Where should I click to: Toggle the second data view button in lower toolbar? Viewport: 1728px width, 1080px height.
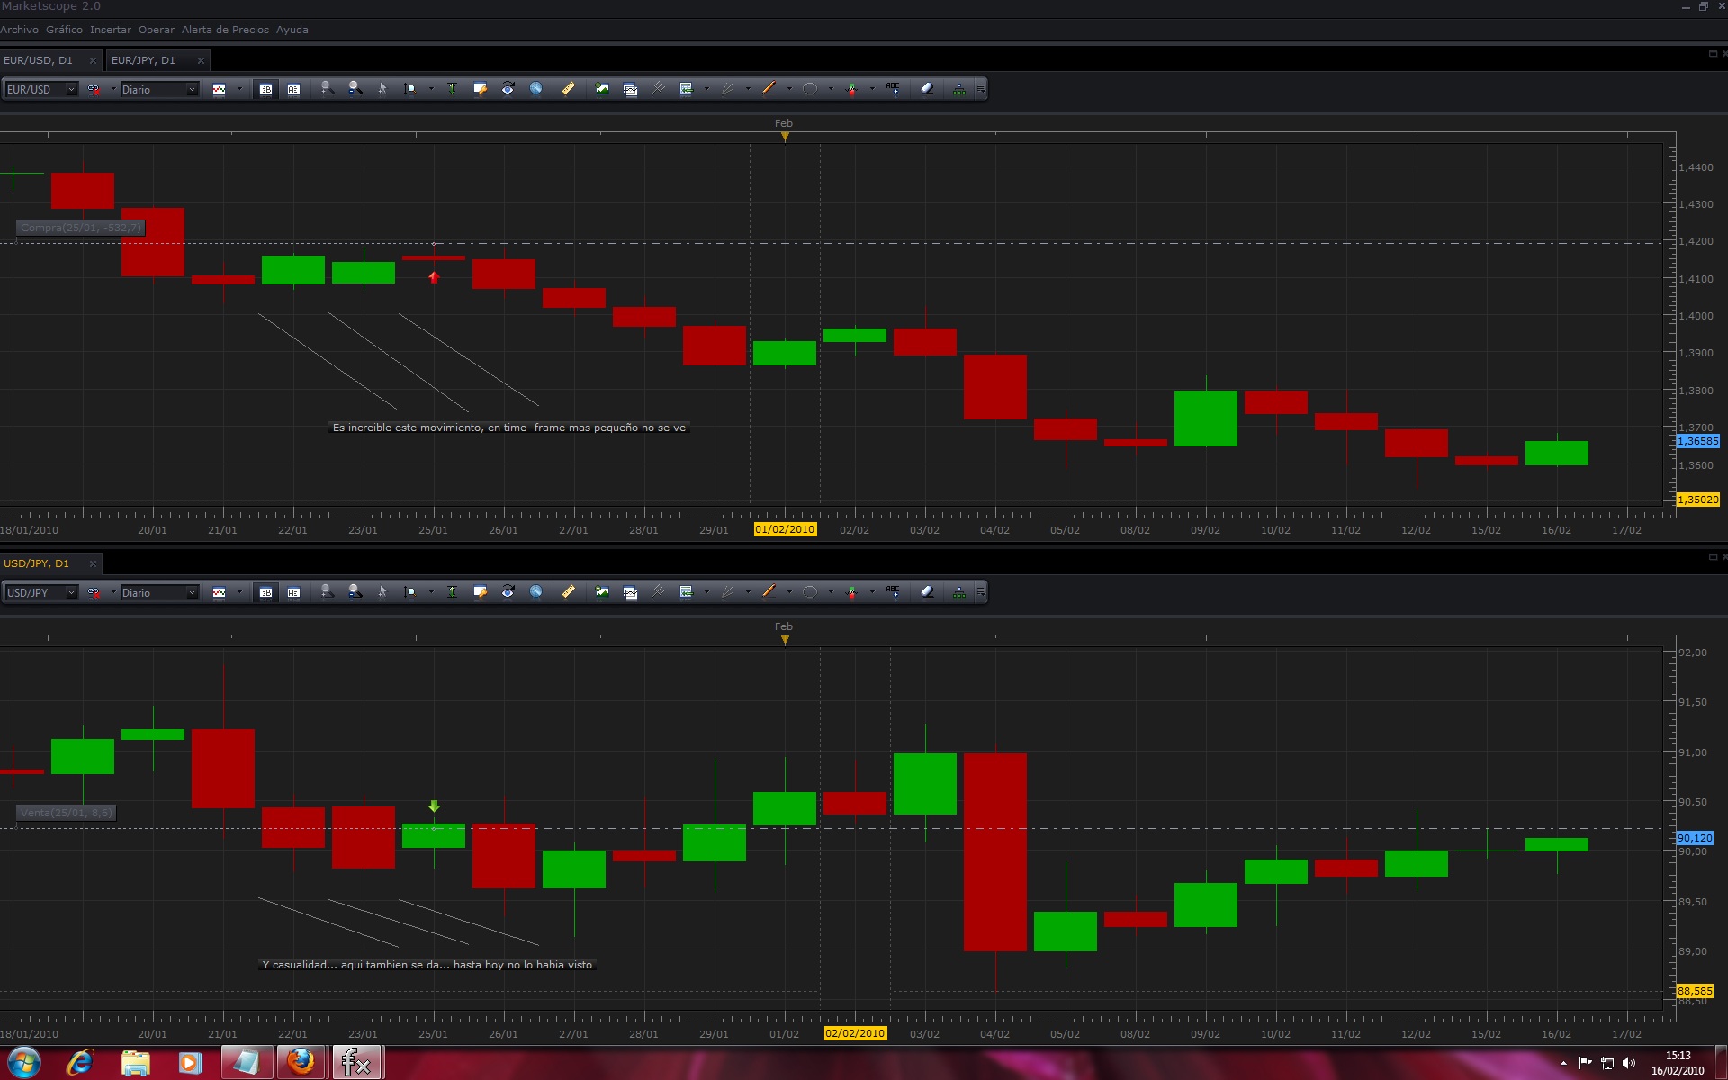point(293,592)
